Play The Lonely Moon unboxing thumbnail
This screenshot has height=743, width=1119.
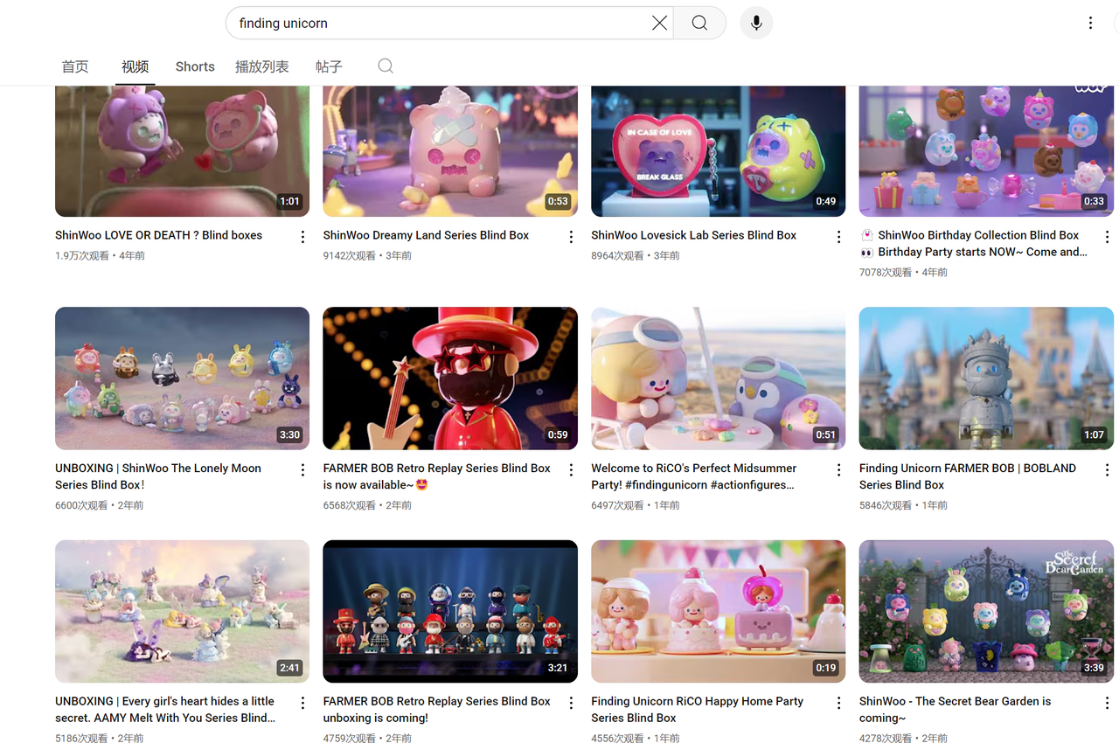click(x=181, y=378)
